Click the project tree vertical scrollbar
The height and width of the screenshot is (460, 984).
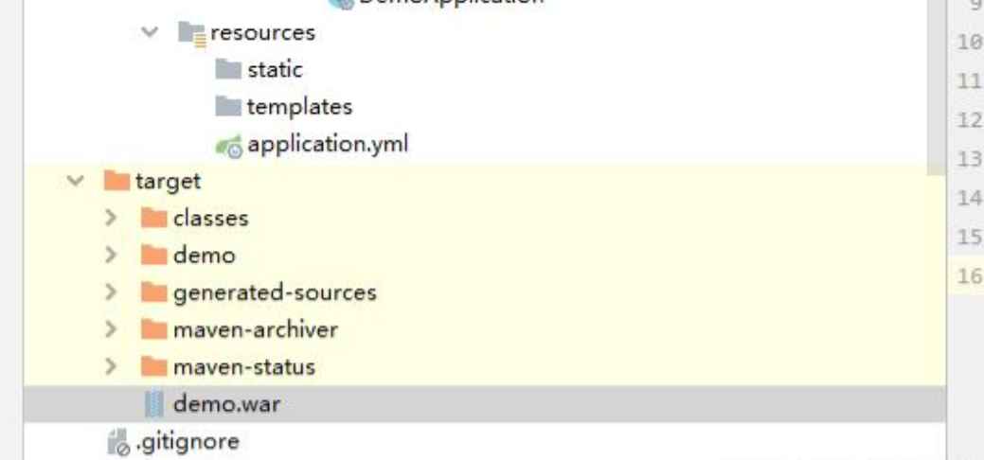pyautogui.click(x=937, y=88)
